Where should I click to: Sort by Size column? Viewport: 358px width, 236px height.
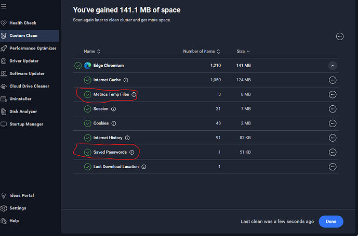(243, 51)
